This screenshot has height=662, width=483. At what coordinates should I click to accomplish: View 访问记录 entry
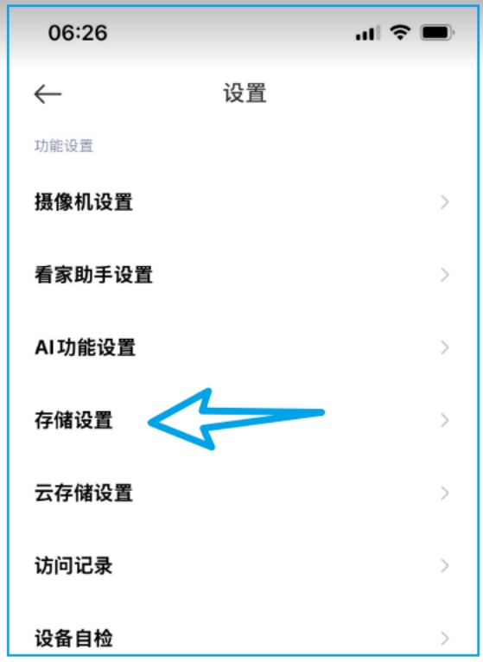click(242, 566)
